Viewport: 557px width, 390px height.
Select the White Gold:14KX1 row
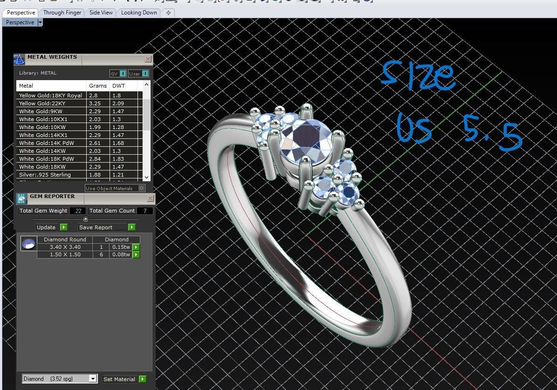[80, 135]
